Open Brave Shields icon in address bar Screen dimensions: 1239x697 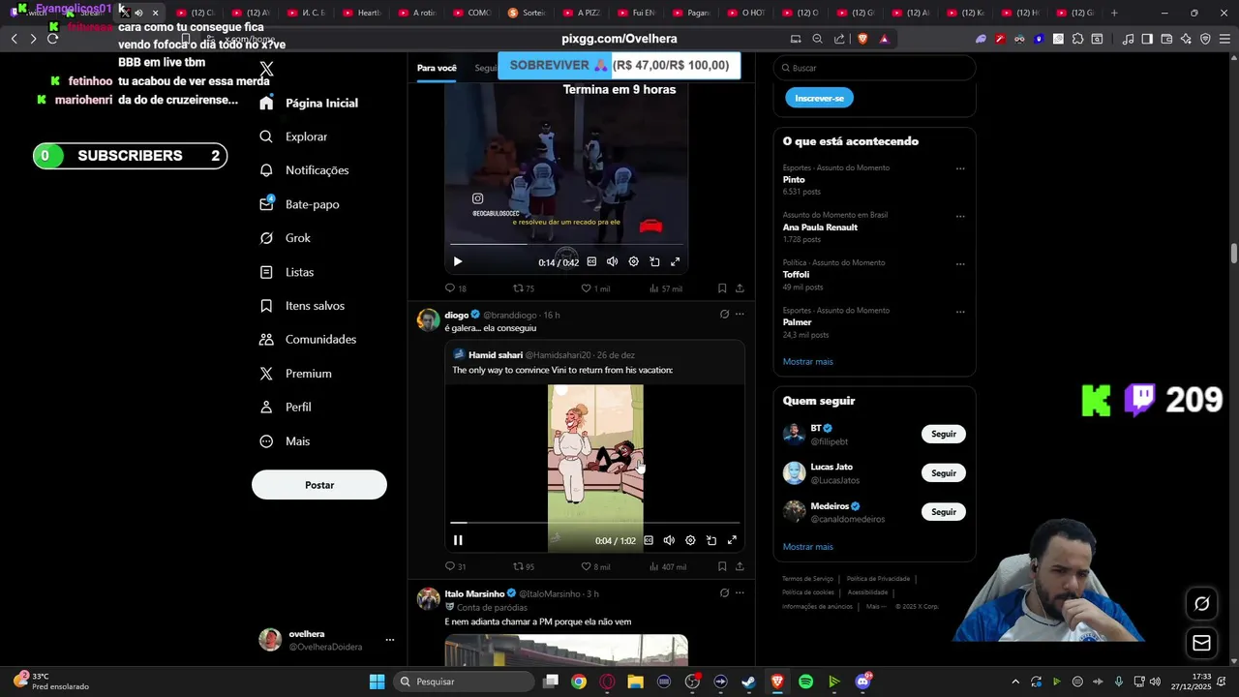click(x=862, y=39)
